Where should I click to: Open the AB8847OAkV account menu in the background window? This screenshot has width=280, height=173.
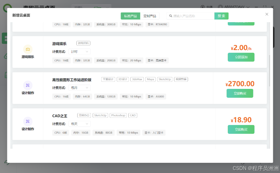click(234, 7)
